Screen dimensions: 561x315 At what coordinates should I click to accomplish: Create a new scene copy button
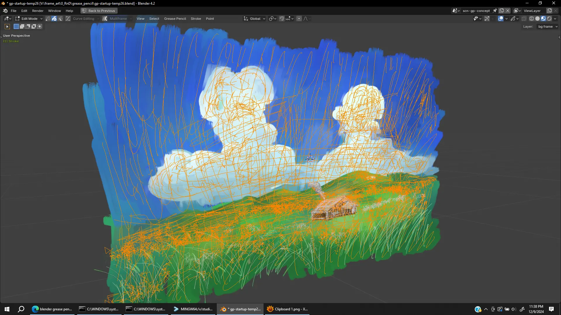pos(501,11)
